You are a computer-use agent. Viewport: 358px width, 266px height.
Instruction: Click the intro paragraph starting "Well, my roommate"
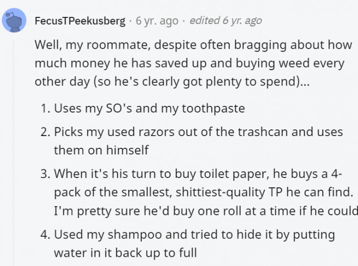tap(193, 63)
